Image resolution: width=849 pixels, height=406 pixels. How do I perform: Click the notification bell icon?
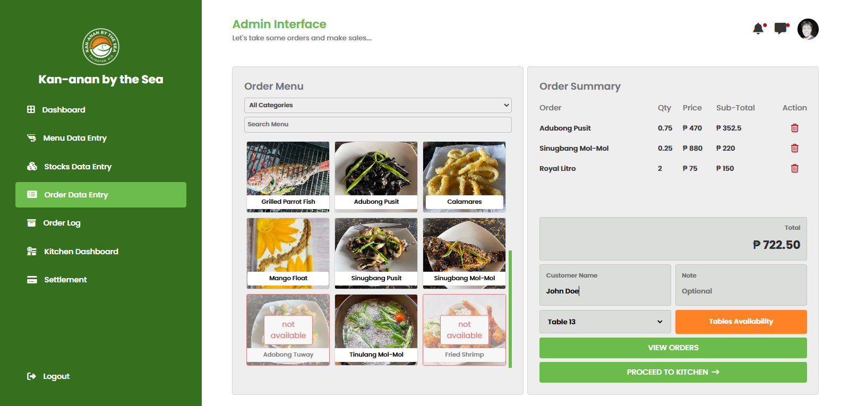pos(758,29)
